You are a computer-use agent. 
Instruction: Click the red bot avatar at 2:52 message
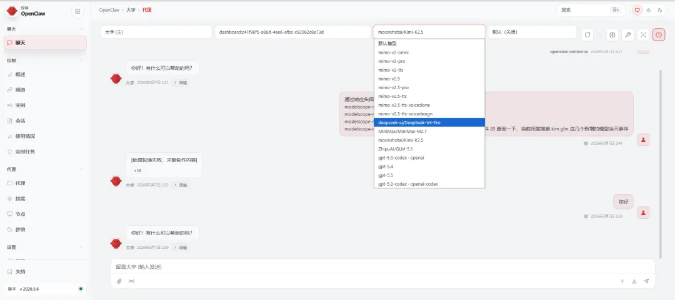(x=116, y=181)
